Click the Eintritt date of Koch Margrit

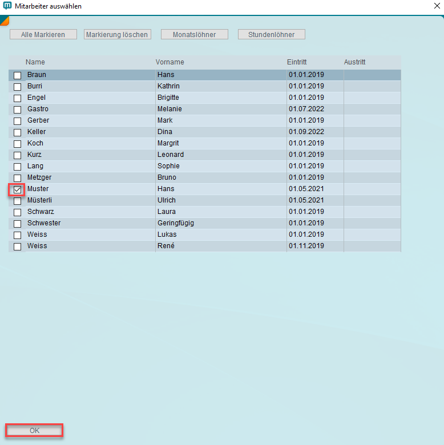pos(306,143)
